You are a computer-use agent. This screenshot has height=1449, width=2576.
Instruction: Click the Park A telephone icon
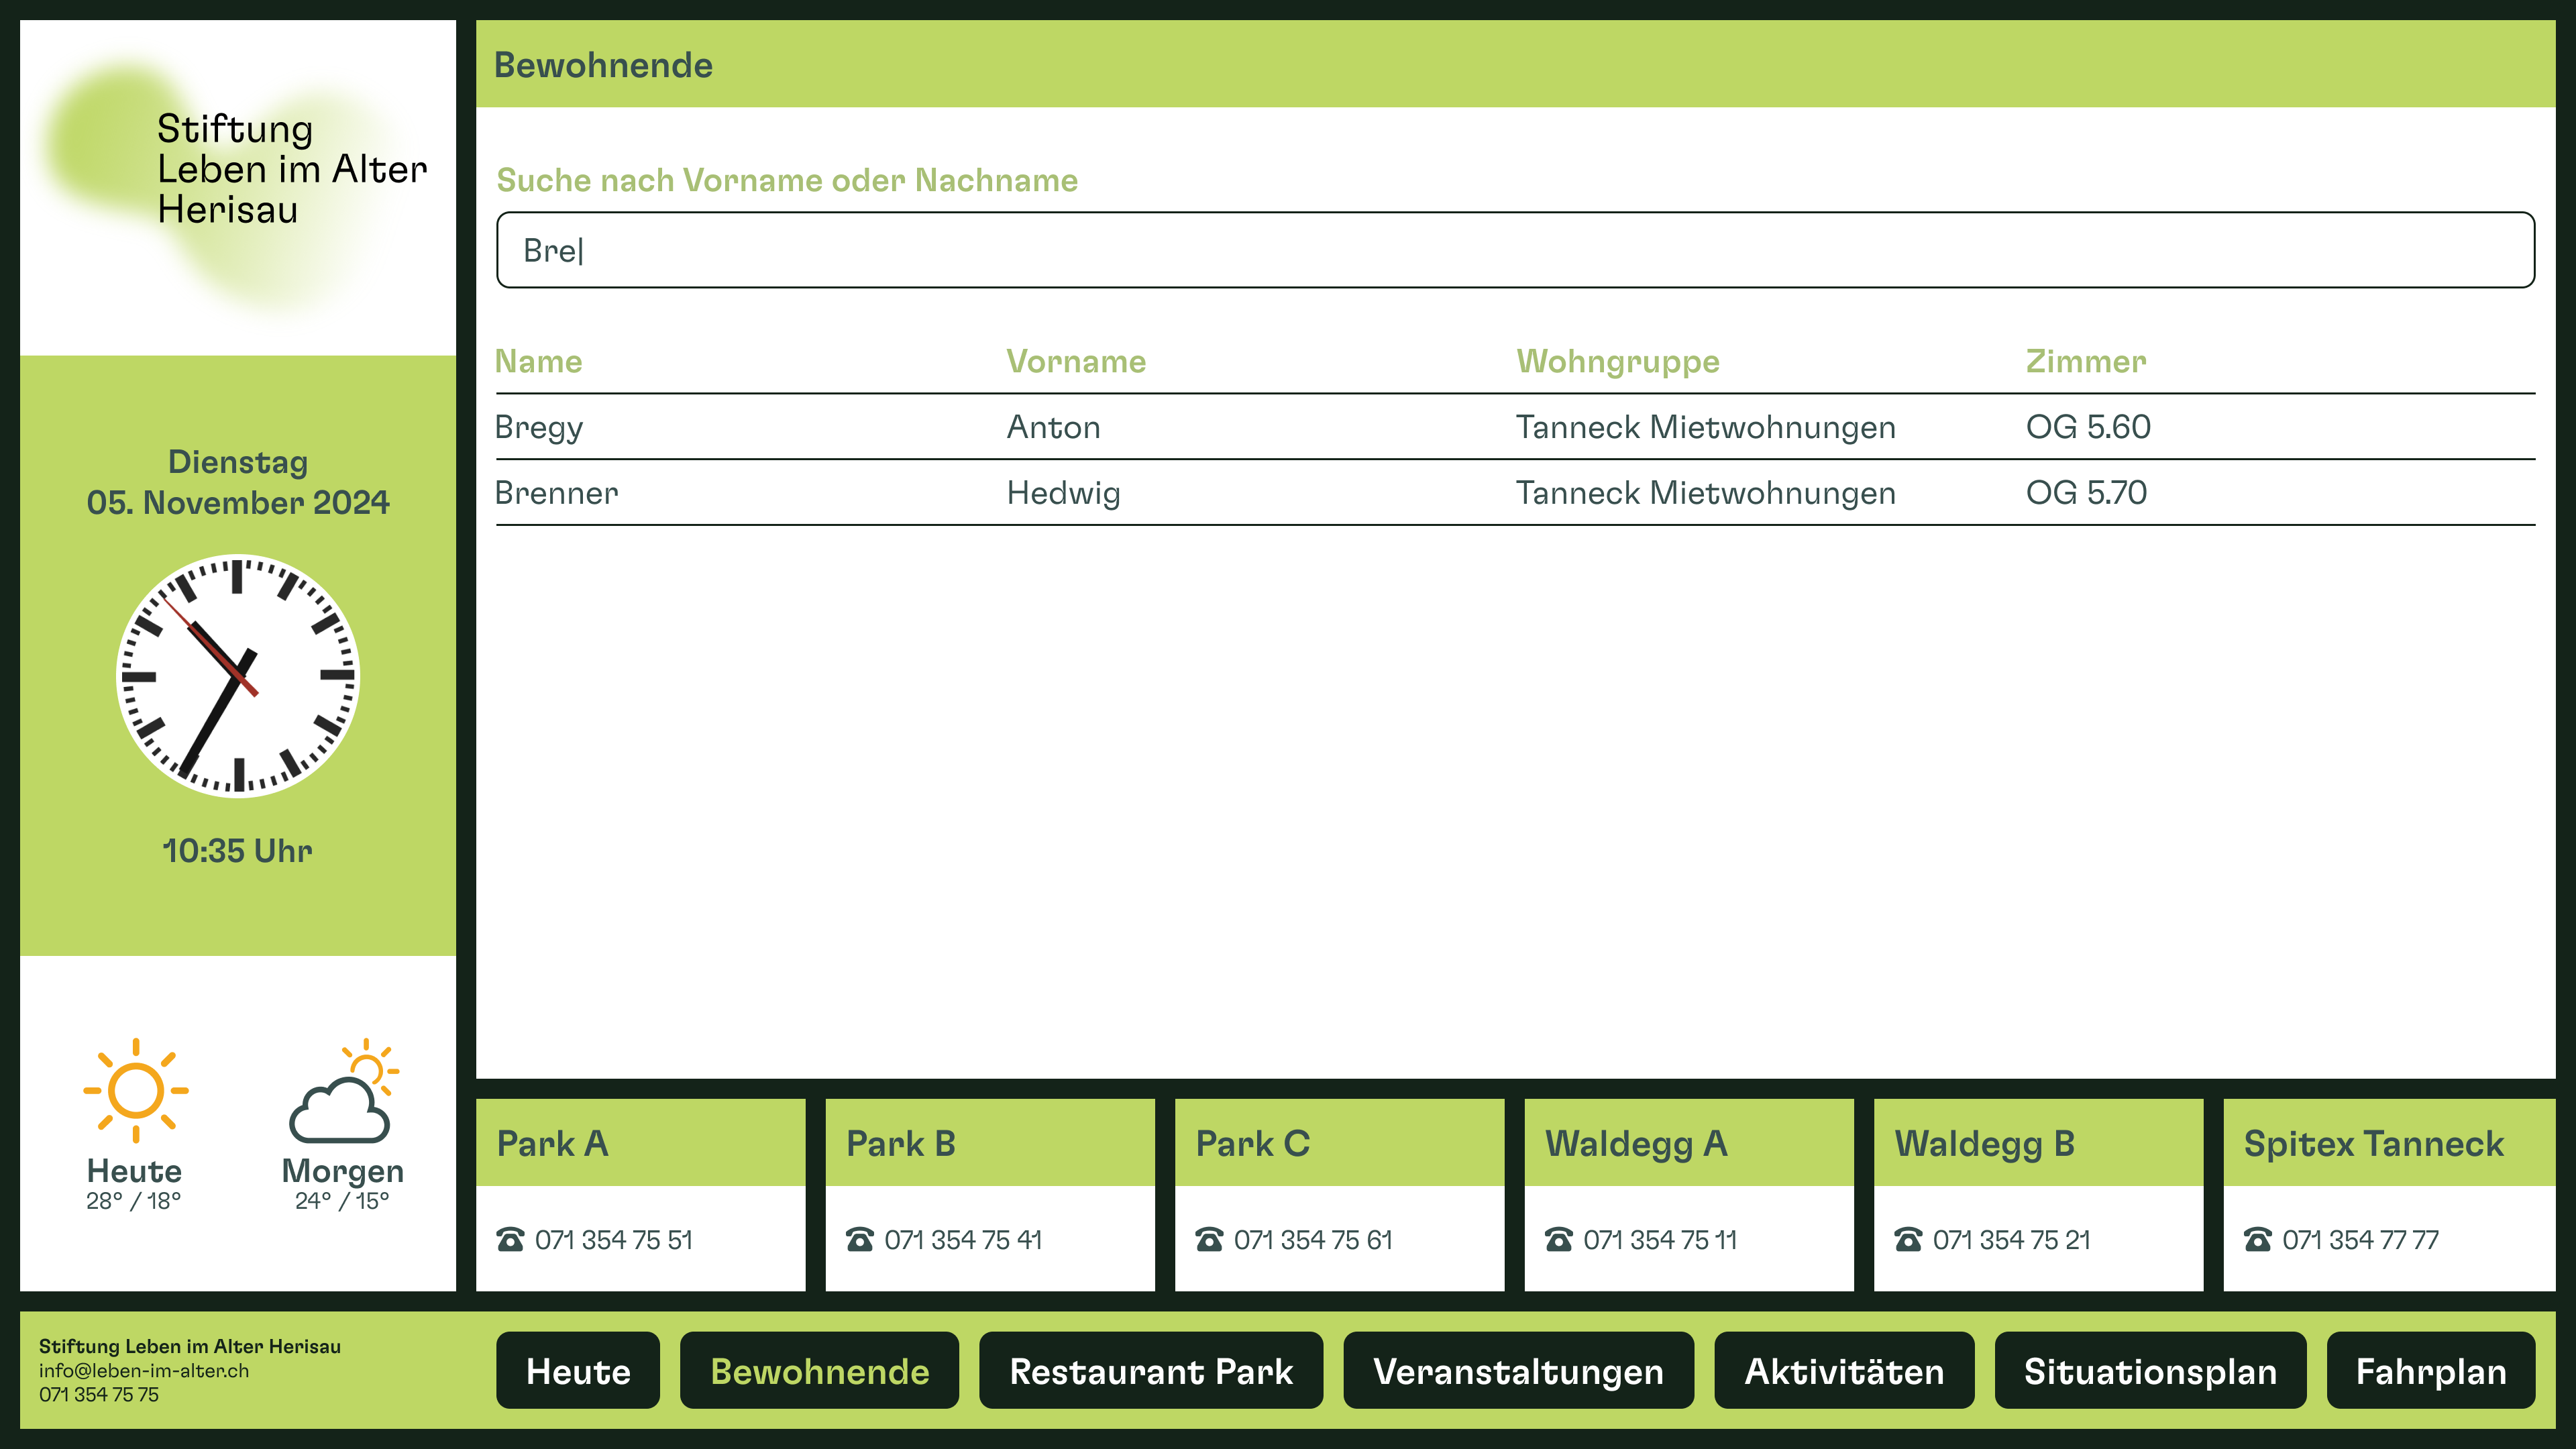coord(510,1240)
